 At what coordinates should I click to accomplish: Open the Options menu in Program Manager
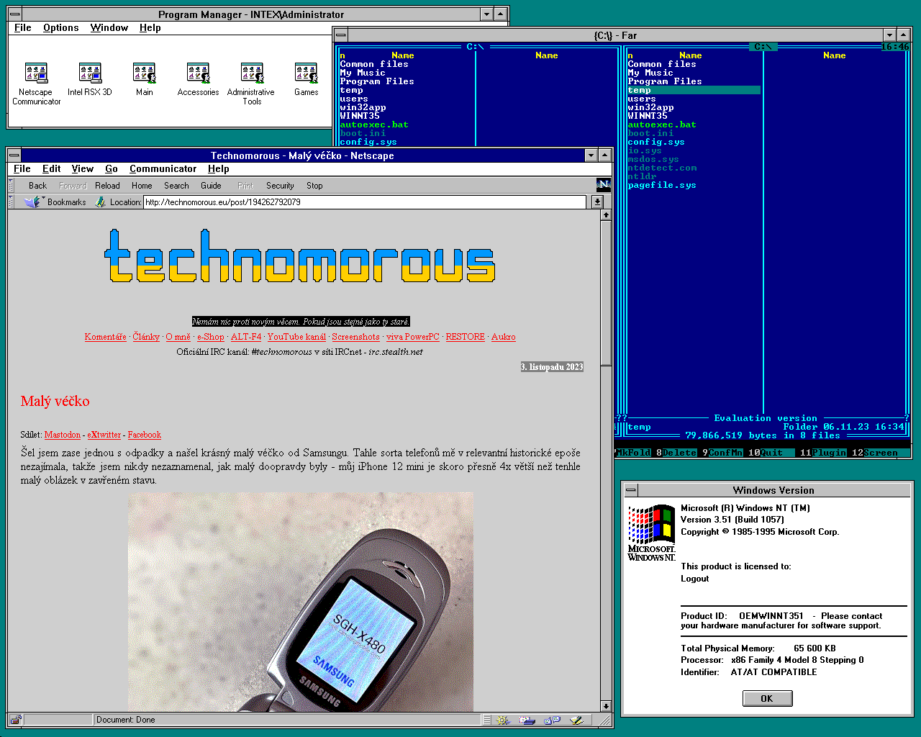[x=60, y=28]
